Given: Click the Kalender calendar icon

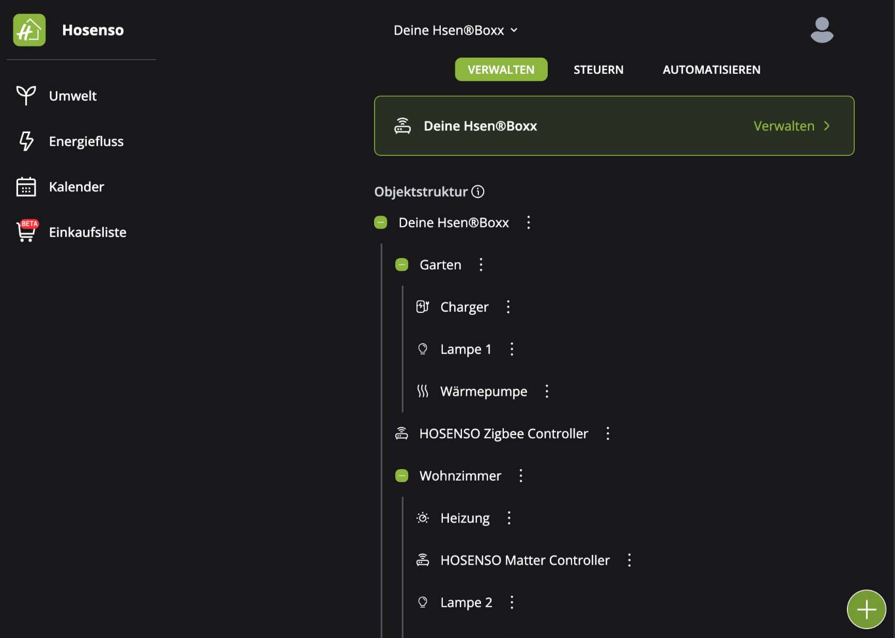Looking at the screenshot, I should pyautogui.click(x=26, y=187).
